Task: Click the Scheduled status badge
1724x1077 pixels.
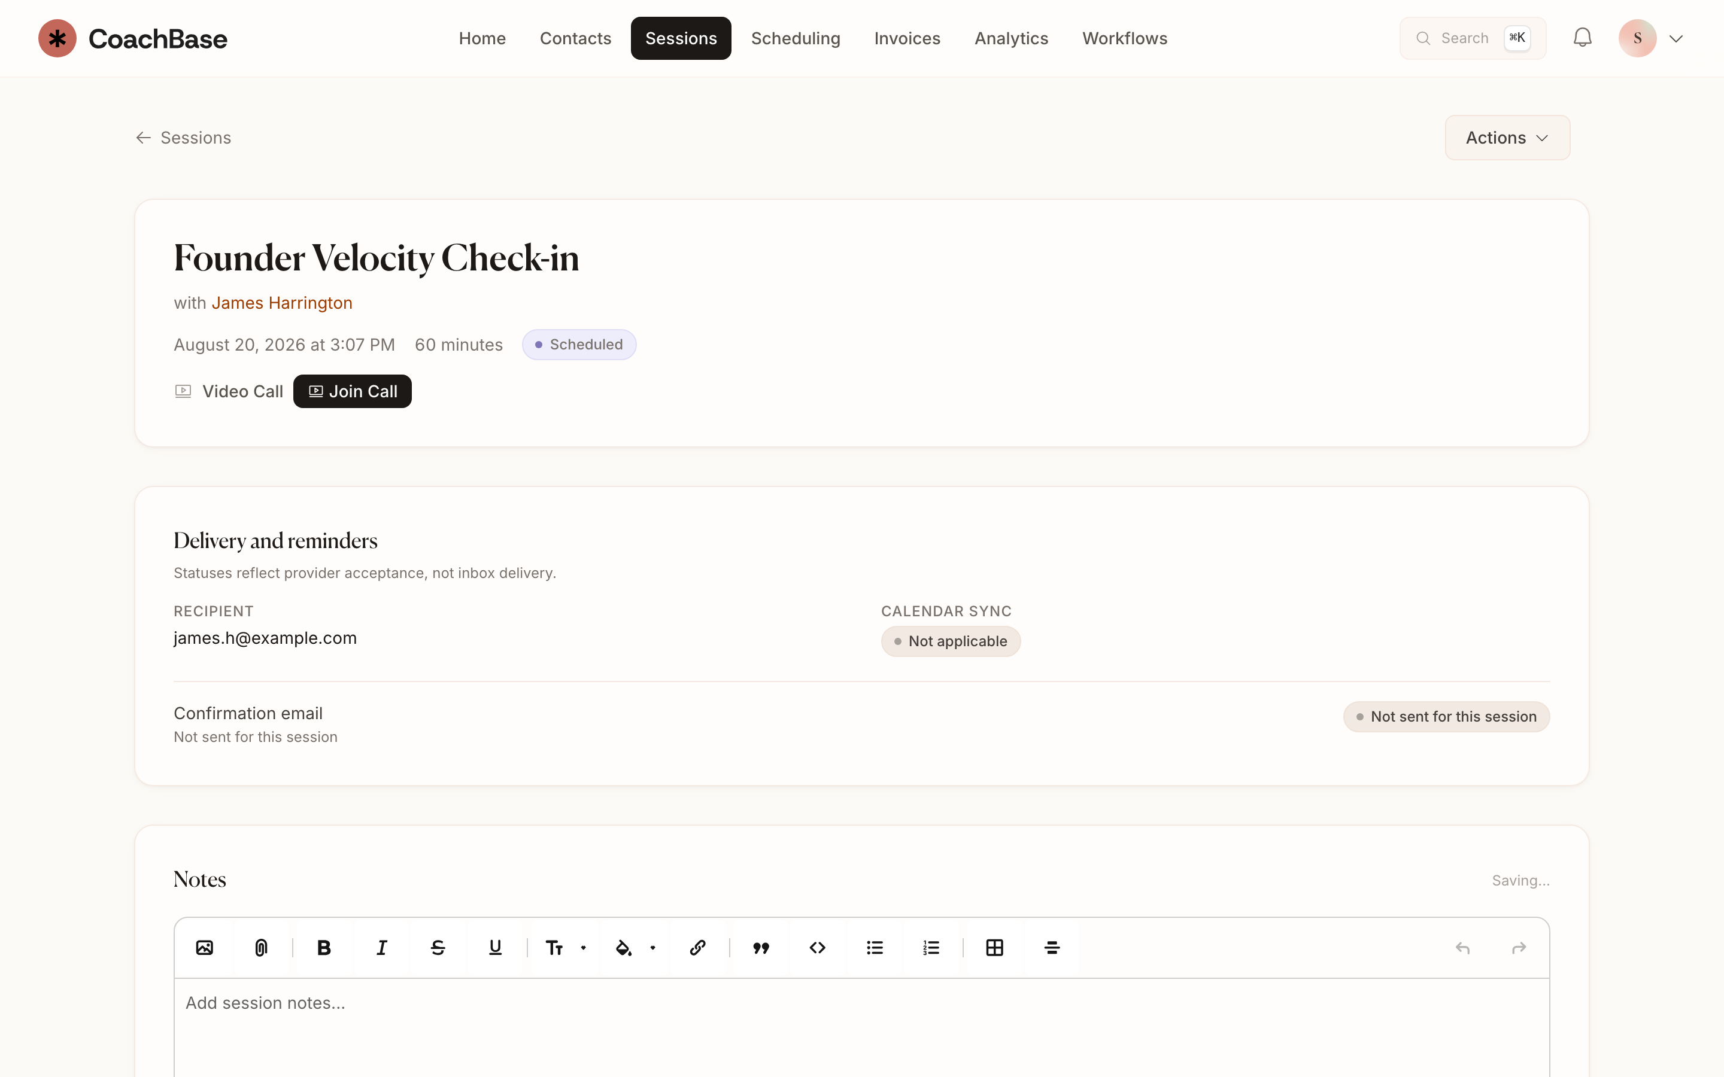Action: click(x=579, y=345)
